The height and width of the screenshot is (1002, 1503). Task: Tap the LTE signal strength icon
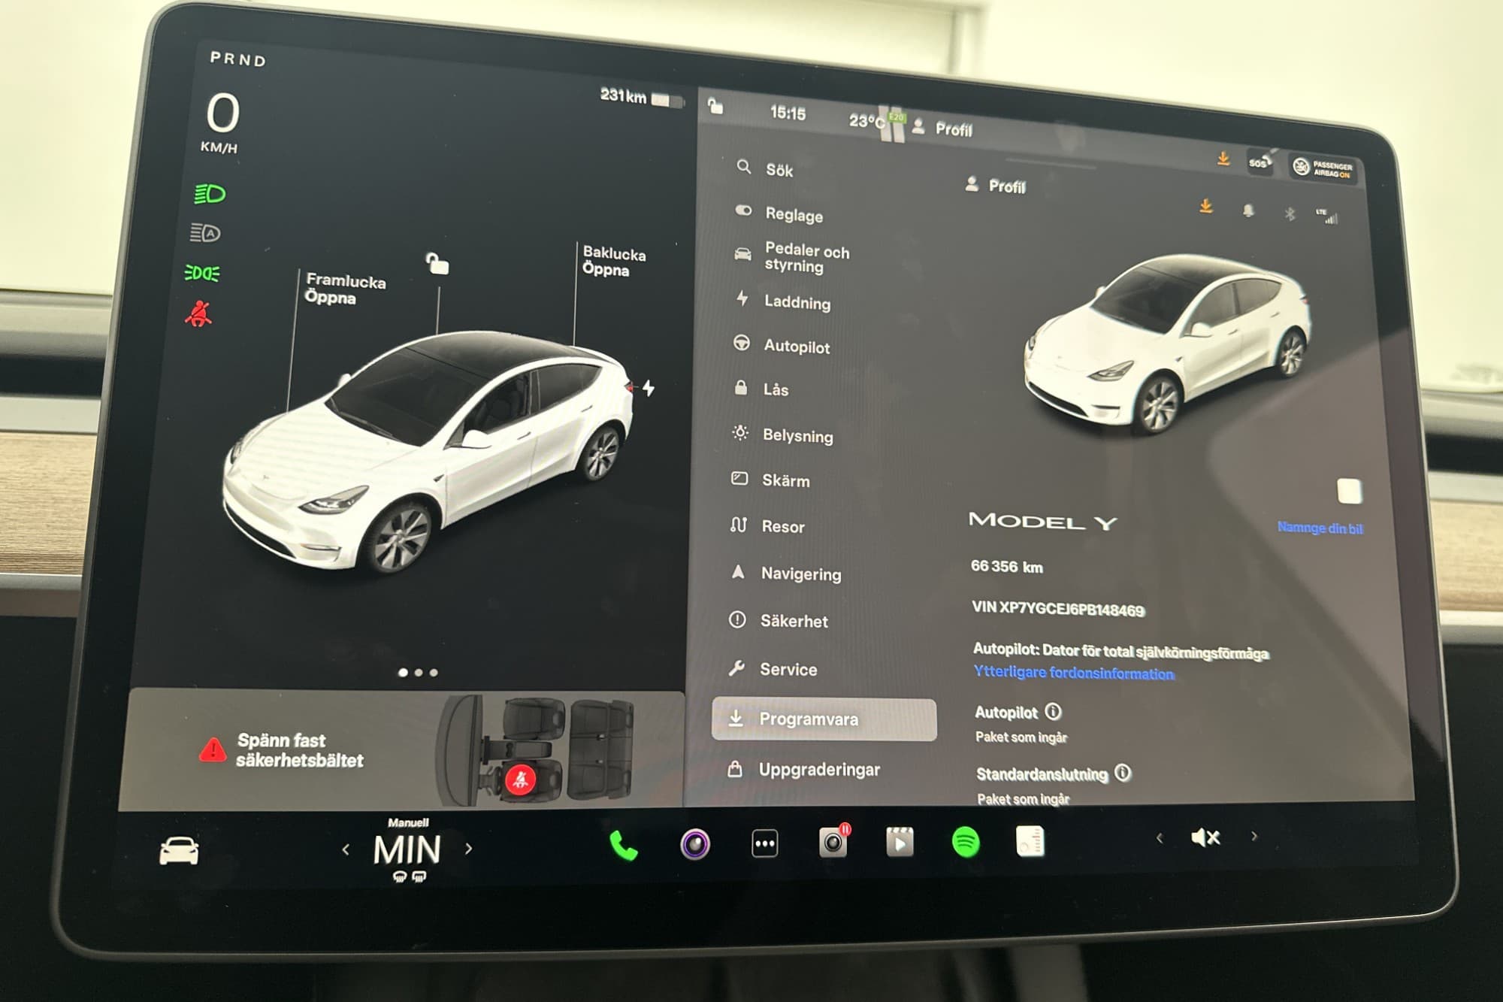click(1326, 216)
